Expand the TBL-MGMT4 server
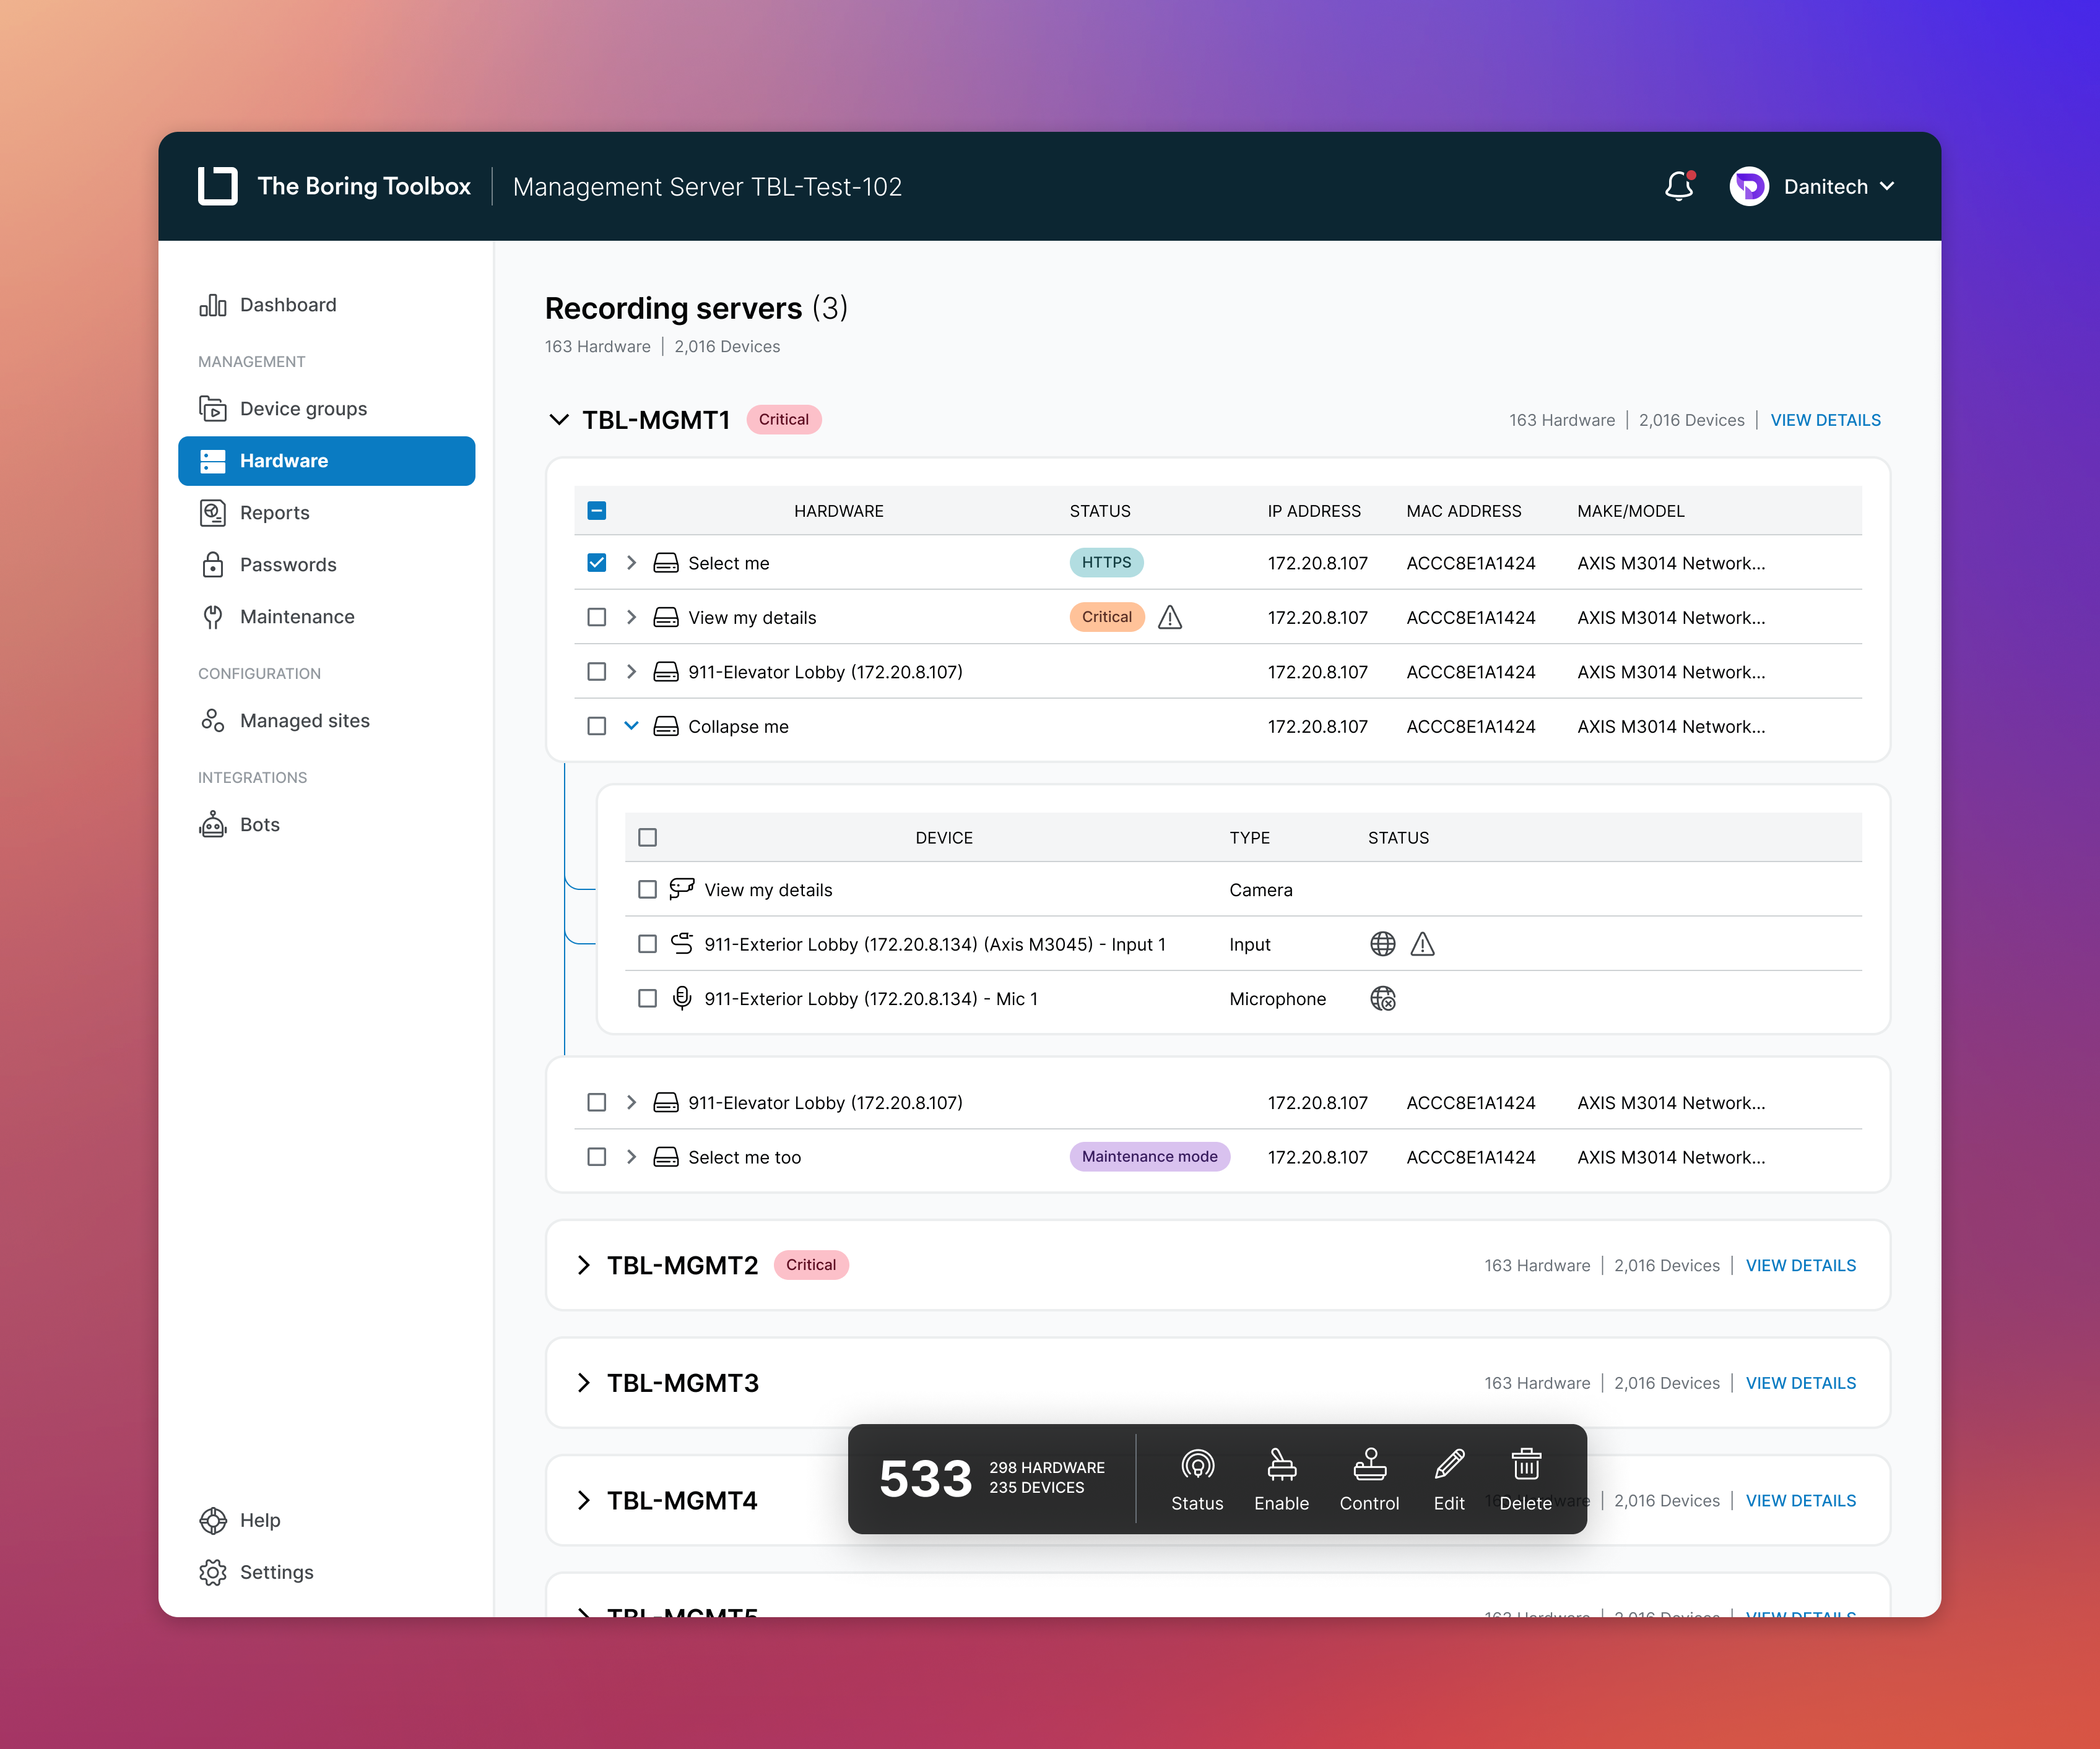 tap(584, 1501)
